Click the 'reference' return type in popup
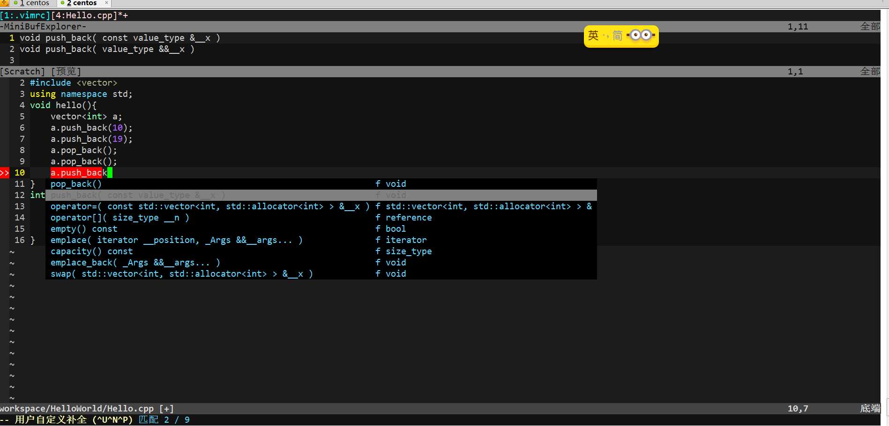The width and height of the screenshot is (889, 426). pyautogui.click(x=409, y=218)
